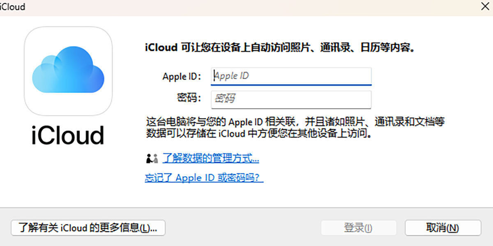The height and width of the screenshot is (246, 493).
Task: Click the privacy handshake icon beside data link
Action: click(152, 158)
